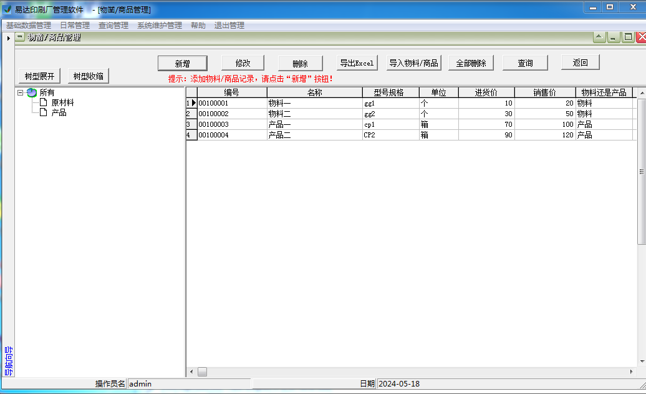Click the 编号 column header
The image size is (646, 394).
click(x=232, y=92)
